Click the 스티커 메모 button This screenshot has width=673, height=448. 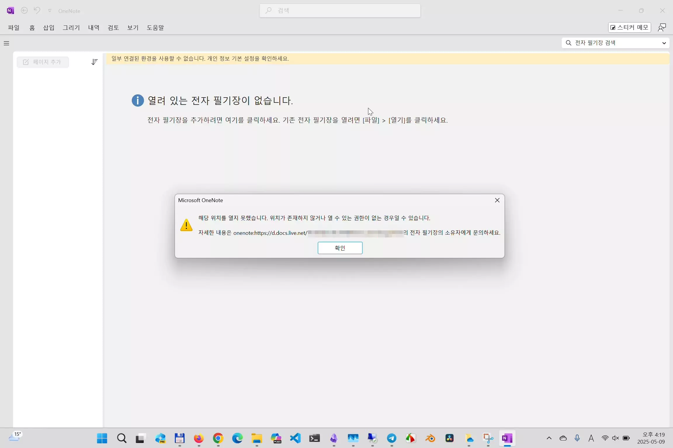pyautogui.click(x=629, y=27)
